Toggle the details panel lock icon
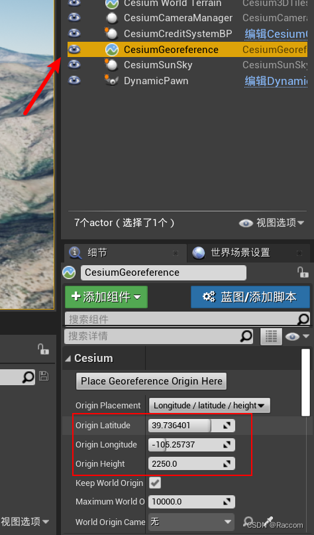 (303, 272)
